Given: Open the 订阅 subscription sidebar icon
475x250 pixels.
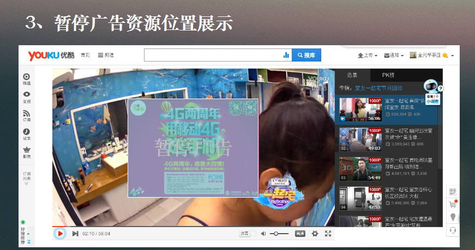Looking at the screenshot, I should [x=26, y=115].
